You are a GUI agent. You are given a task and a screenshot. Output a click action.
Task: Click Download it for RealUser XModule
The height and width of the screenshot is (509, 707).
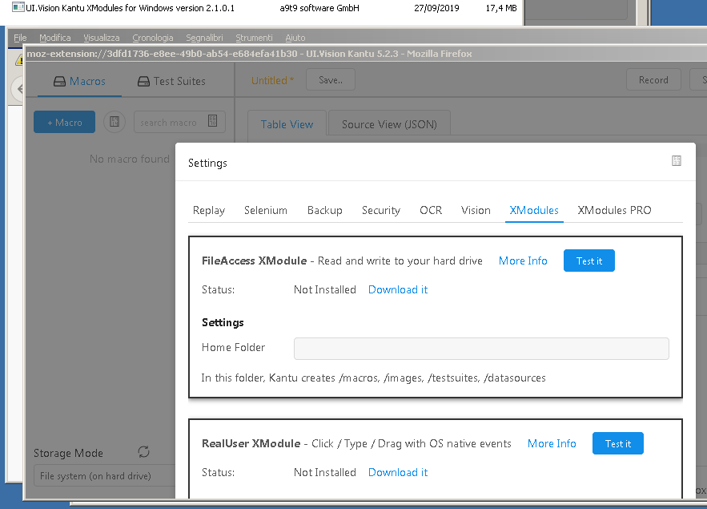(398, 472)
